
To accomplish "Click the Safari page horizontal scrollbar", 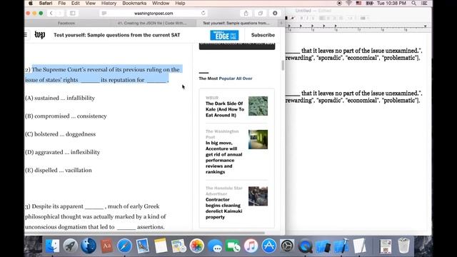I will [145, 233].
